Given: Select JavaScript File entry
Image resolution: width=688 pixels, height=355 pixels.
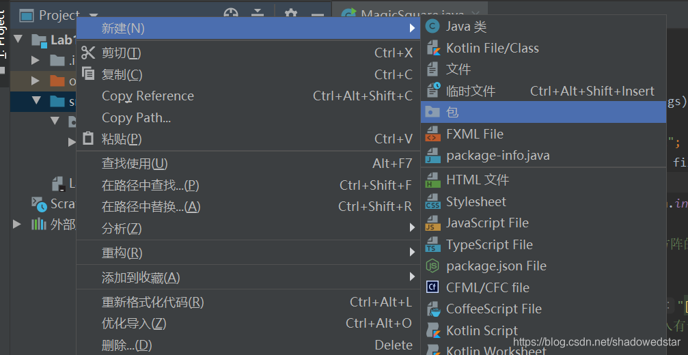Looking at the screenshot, I should 543,223.
